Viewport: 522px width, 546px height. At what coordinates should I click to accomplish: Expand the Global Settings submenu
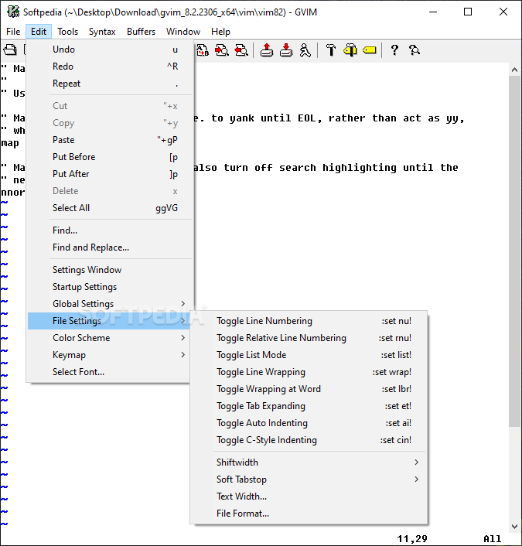click(x=109, y=304)
